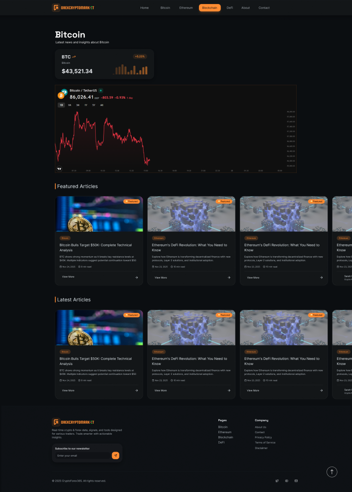Image resolution: width=352 pixels, height=492 pixels.
Task: Click the highlighted Blockchain nav item
Action: (209, 8)
